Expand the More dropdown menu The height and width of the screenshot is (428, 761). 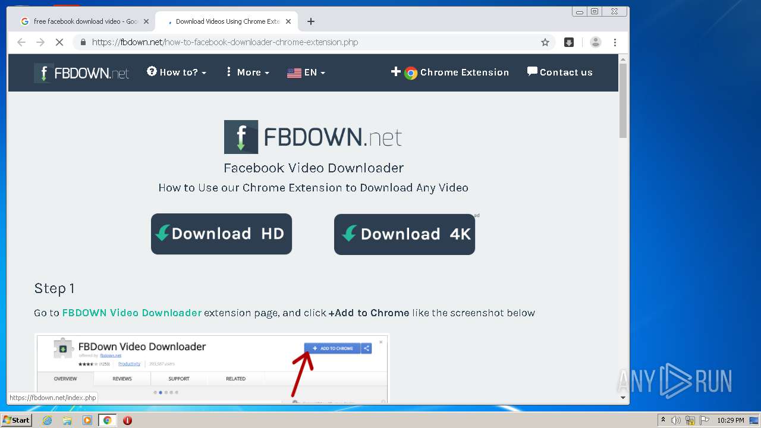[247, 72]
